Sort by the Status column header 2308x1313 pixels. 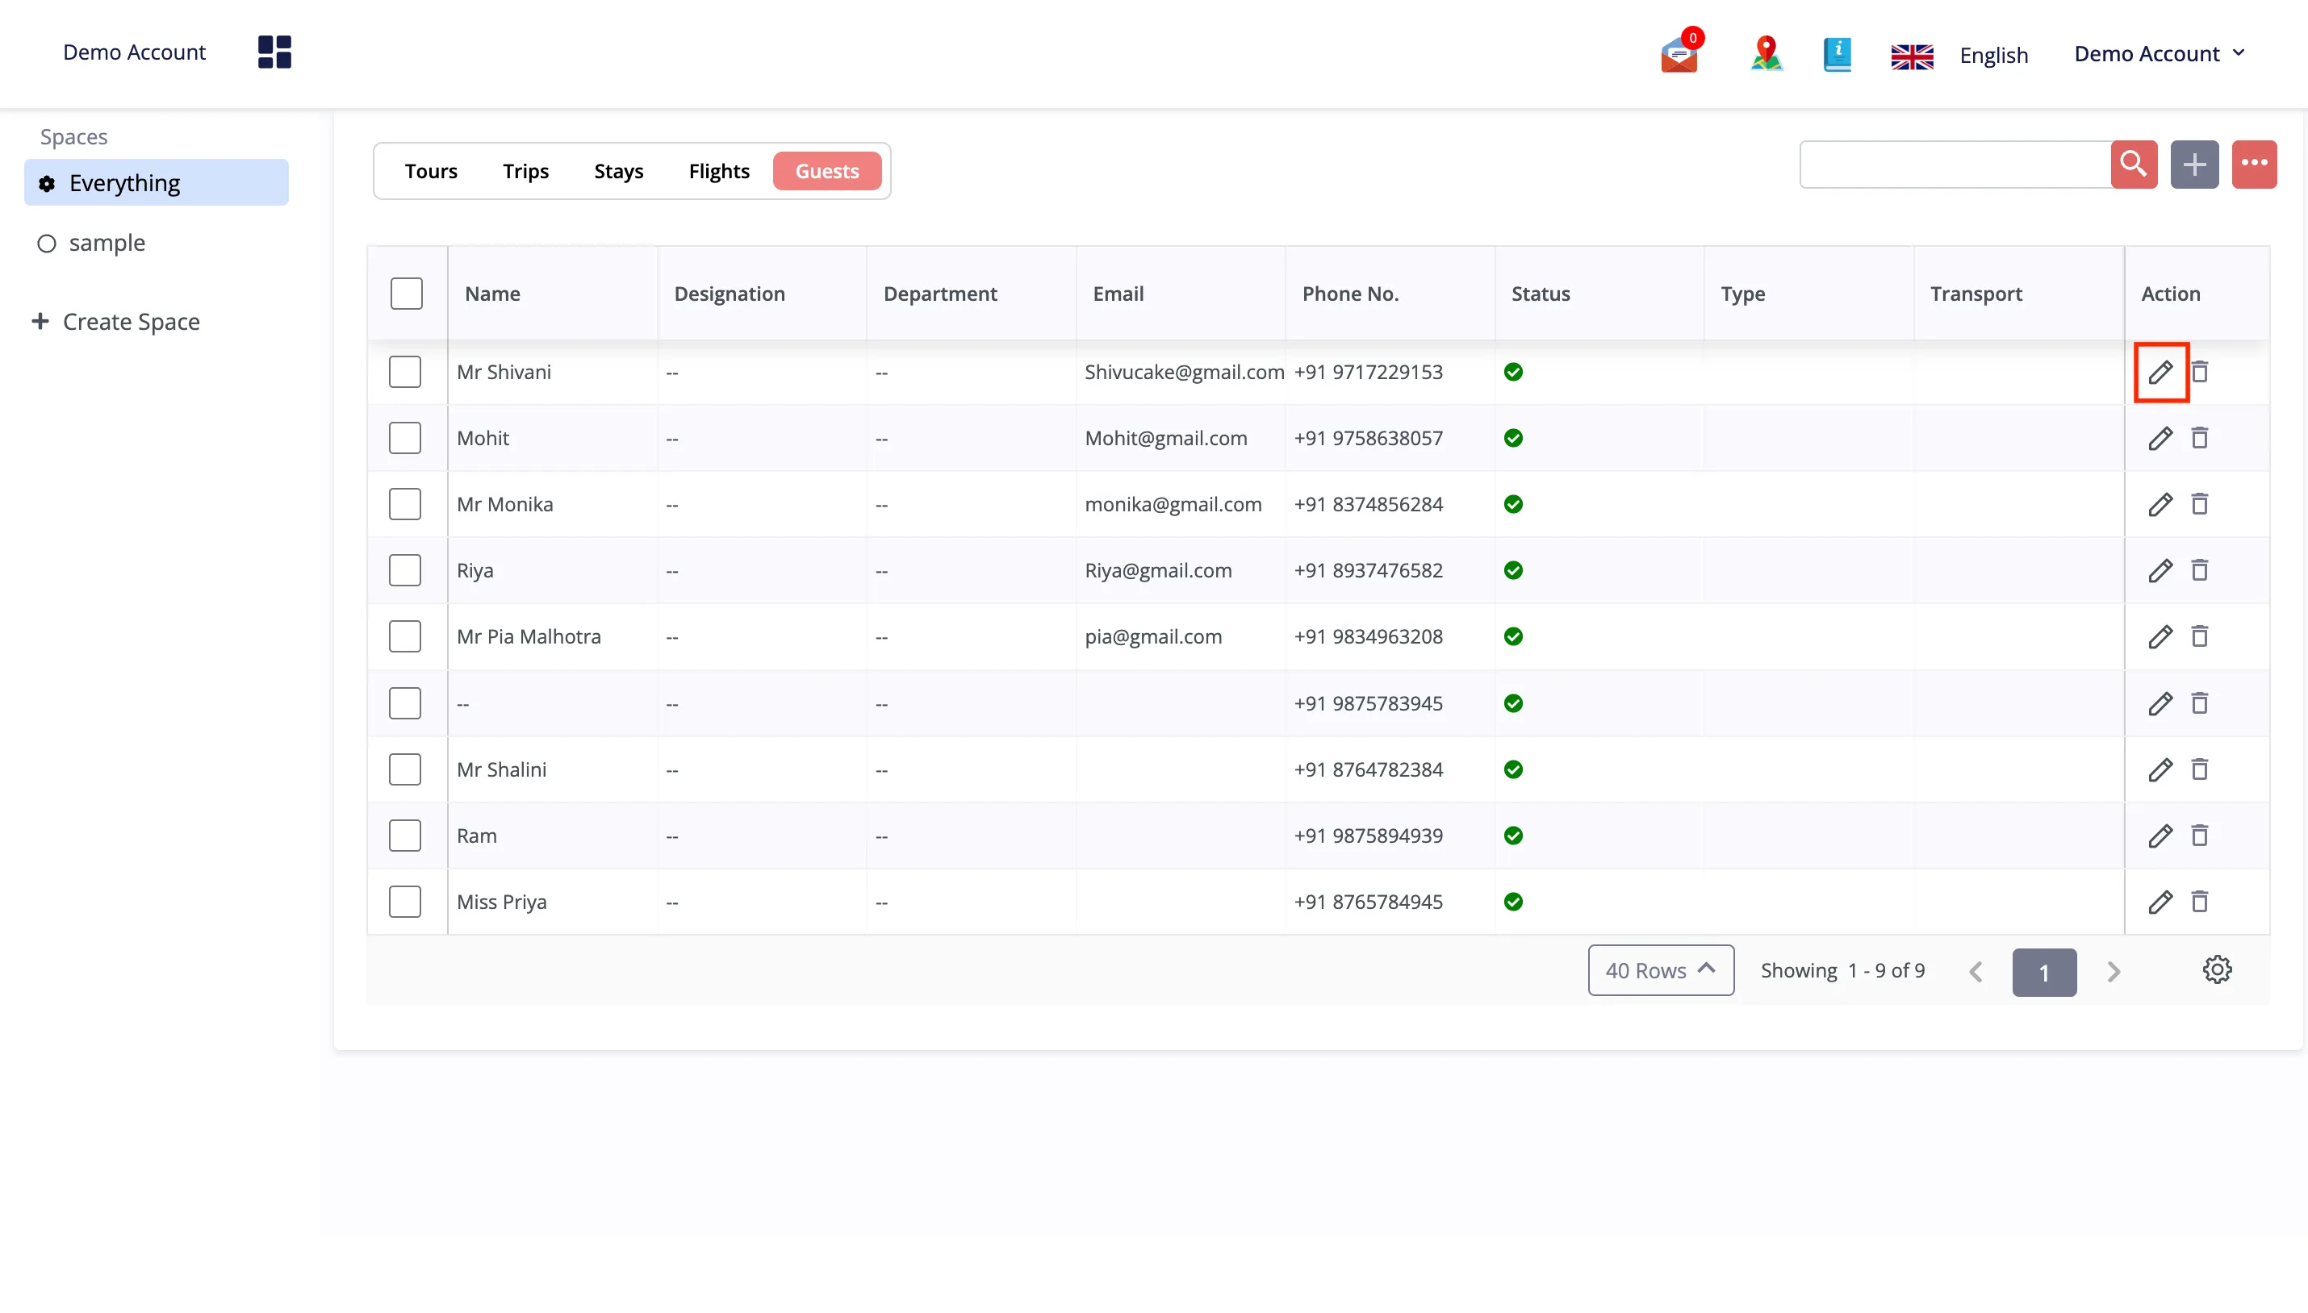pos(1541,294)
